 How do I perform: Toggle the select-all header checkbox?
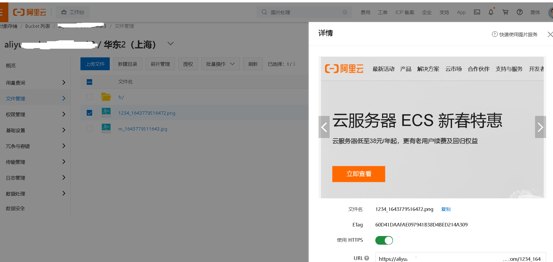[89, 82]
